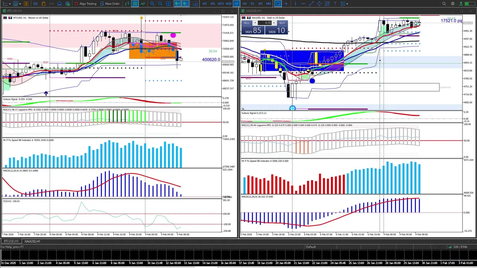Select the M1 timeframe
The height and width of the screenshot is (268, 477).
tap(205, 4)
